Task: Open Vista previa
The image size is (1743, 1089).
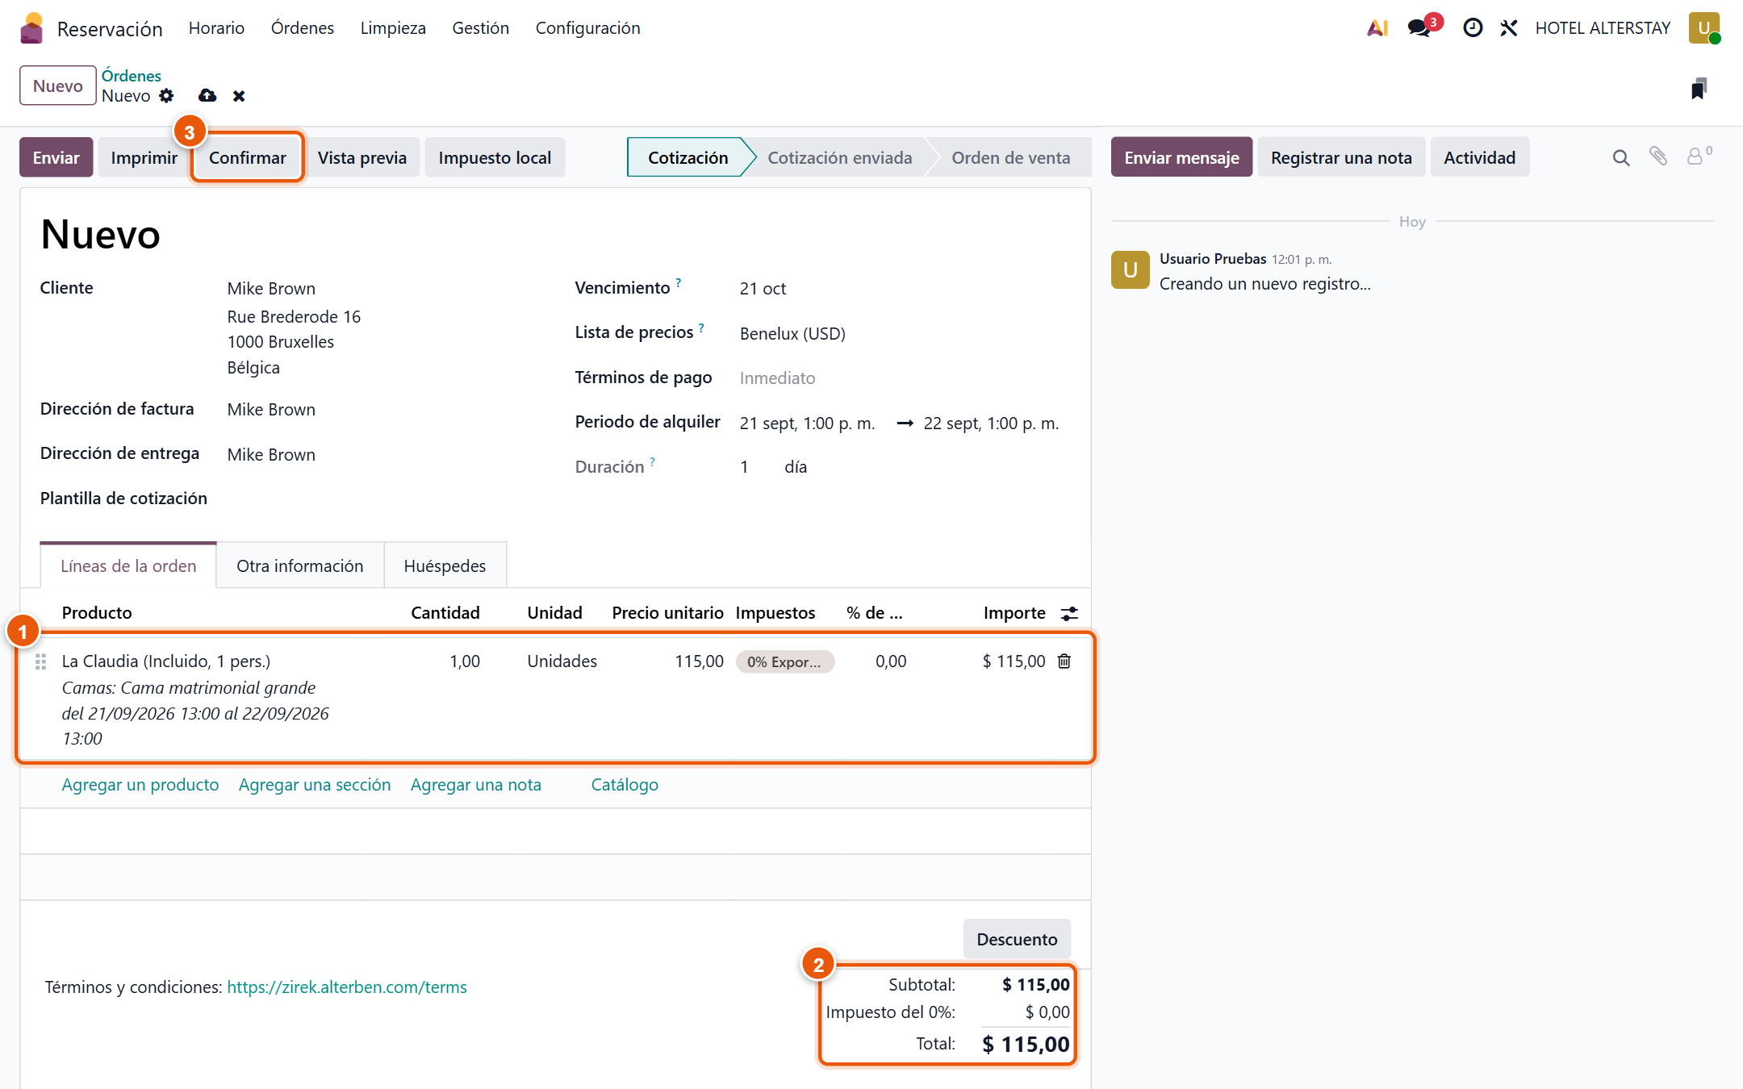Action: [x=362, y=157]
